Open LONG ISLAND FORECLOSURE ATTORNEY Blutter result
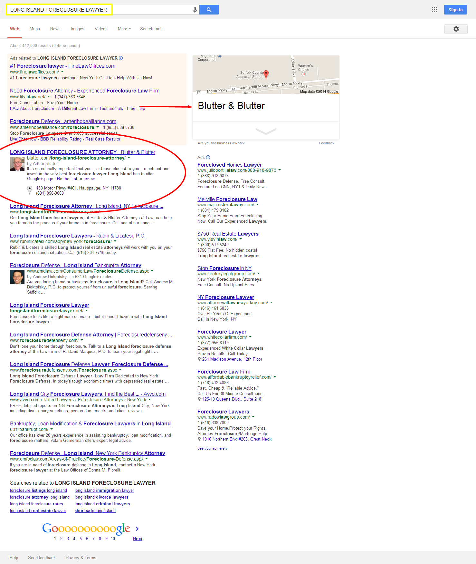The height and width of the screenshot is (564, 476). (x=82, y=152)
